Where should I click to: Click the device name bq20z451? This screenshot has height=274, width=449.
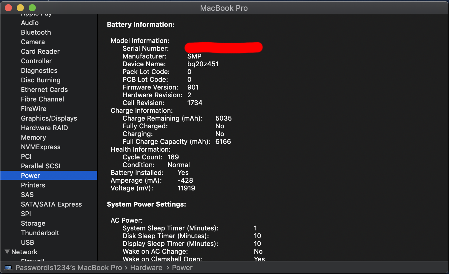coord(203,64)
